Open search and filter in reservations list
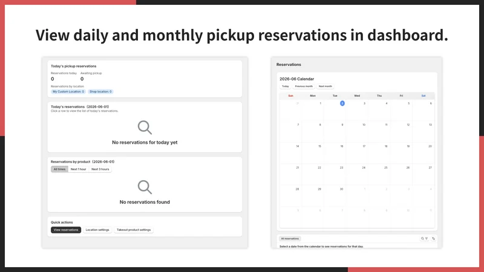 click(425, 238)
